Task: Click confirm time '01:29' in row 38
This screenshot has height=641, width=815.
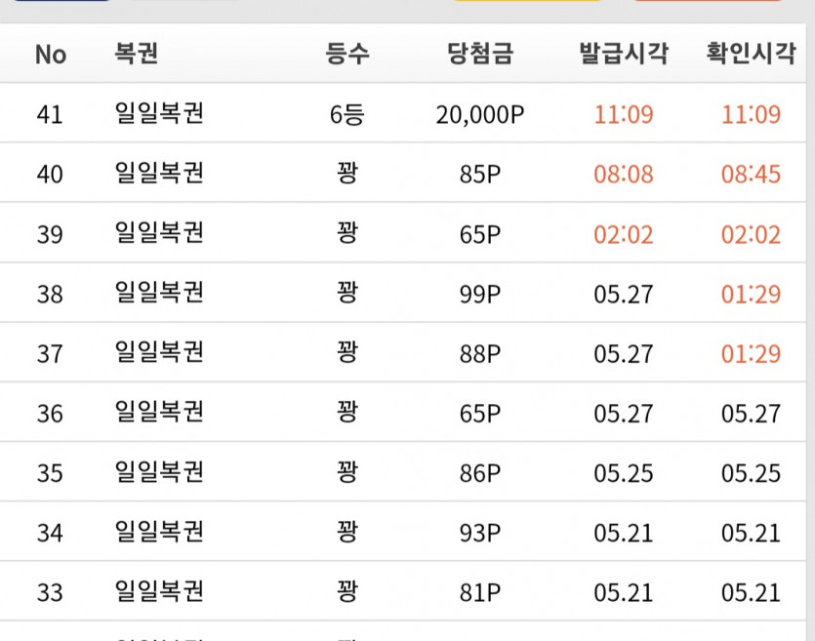Action: point(751,294)
